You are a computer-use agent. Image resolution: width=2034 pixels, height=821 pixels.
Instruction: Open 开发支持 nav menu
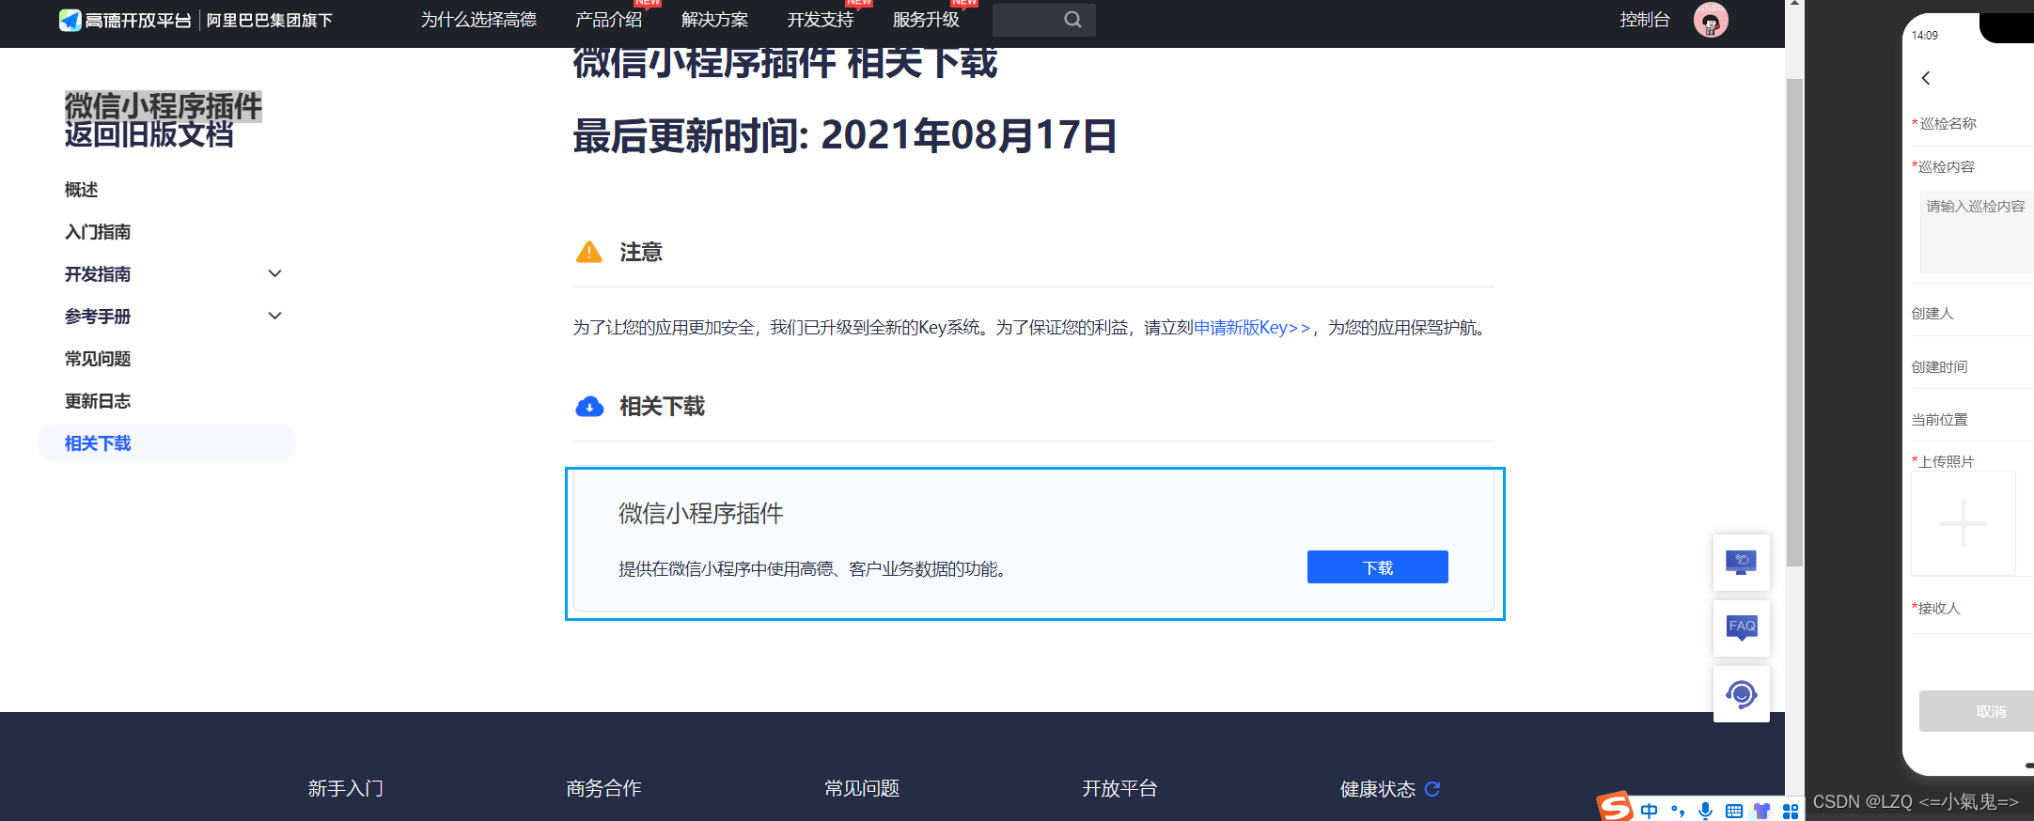tap(821, 20)
